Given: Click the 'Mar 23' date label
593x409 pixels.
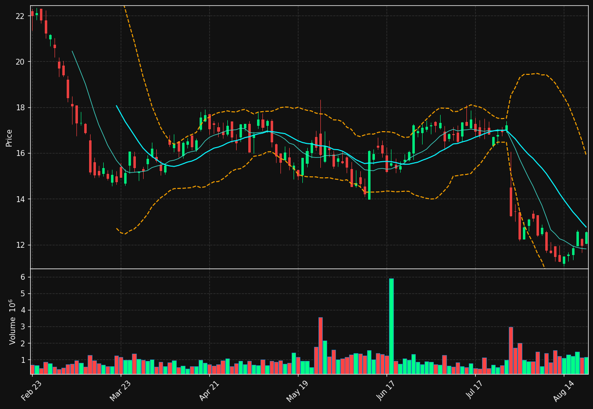Looking at the screenshot, I should tap(120, 391).
